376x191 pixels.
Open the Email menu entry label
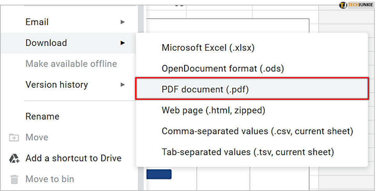(37, 22)
